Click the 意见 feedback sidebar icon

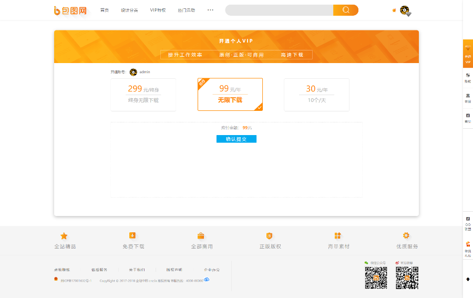click(468, 118)
